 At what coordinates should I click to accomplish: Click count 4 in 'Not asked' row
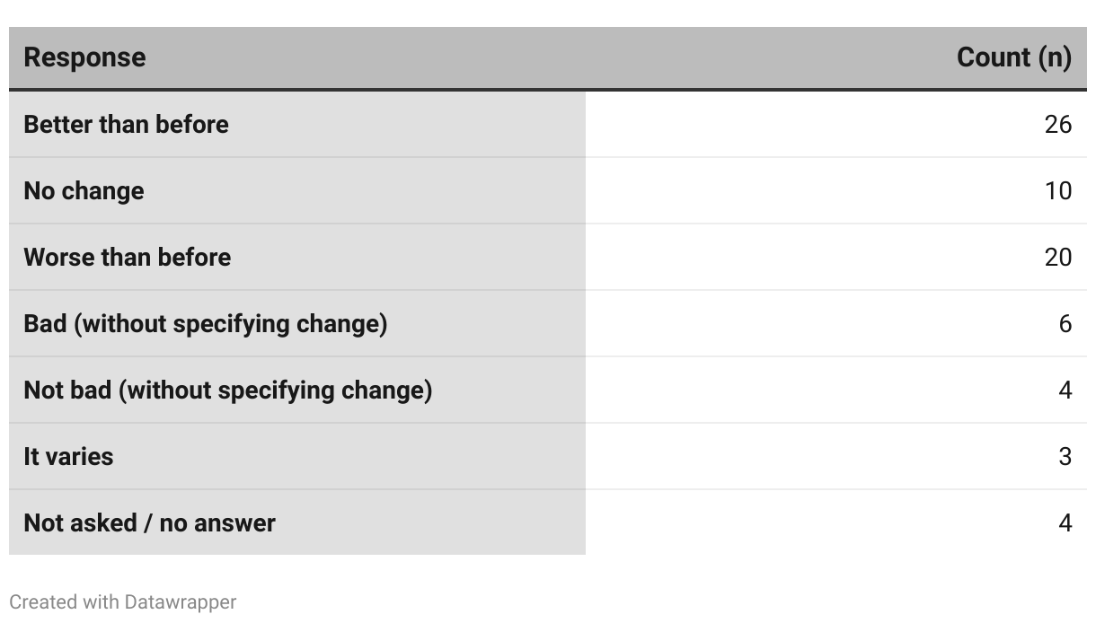click(x=1065, y=522)
